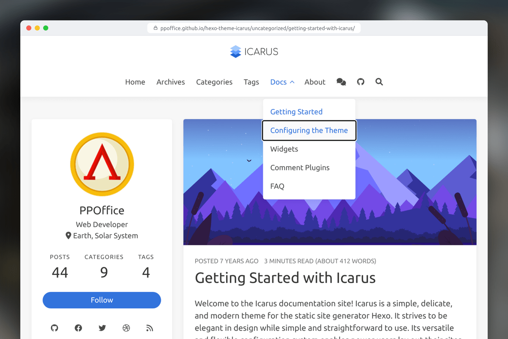Click the browser address bar URL
This screenshot has height=339, width=508.
[x=254, y=28]
